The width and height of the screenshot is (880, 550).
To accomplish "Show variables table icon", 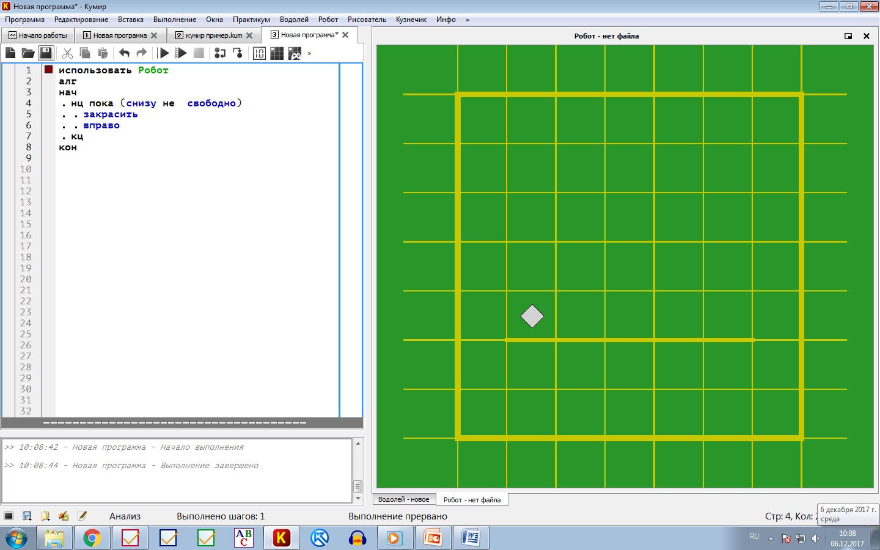I will 259,53.
